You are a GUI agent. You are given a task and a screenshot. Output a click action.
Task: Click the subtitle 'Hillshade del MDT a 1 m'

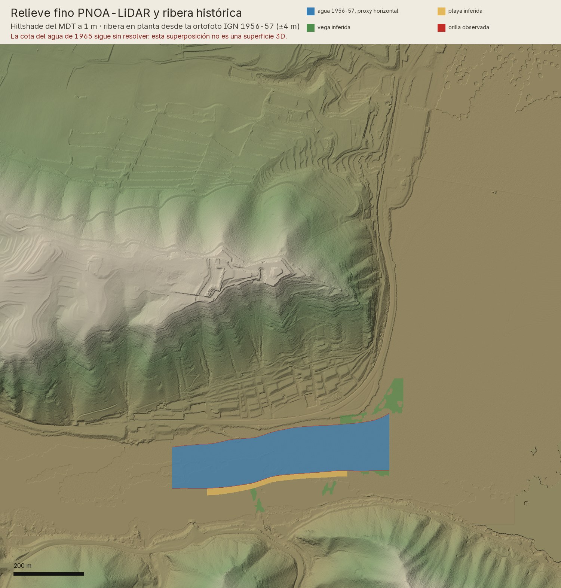click(54, 26)
